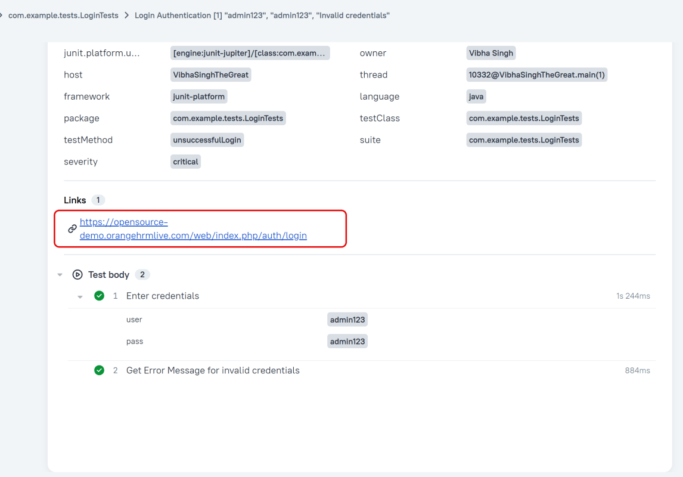Image resolution: width=683 pixels, height=477 pixels.
Task: Click the unsuccessfulLogin testMethod tag
Action: click(x=207, y=140)
